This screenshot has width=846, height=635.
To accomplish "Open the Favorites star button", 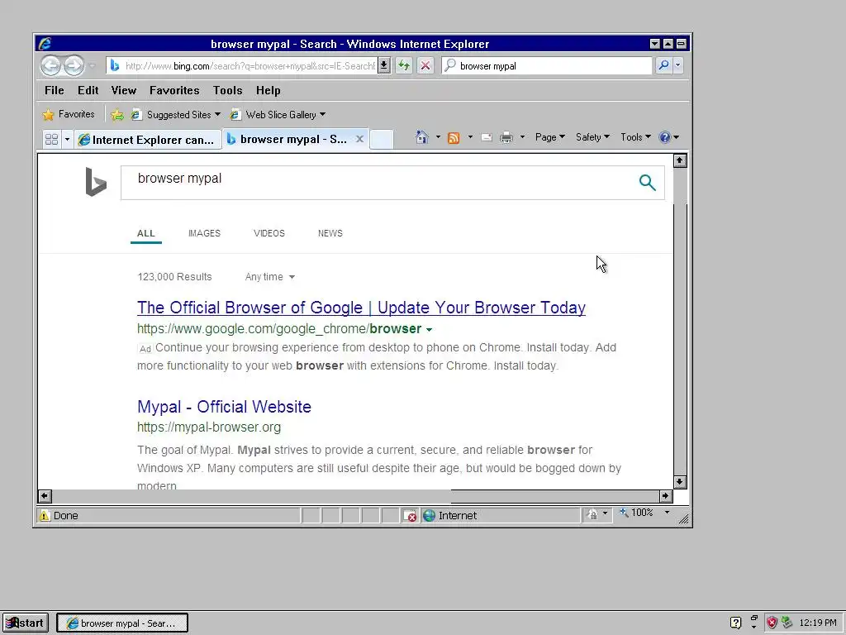I will 69,114.
